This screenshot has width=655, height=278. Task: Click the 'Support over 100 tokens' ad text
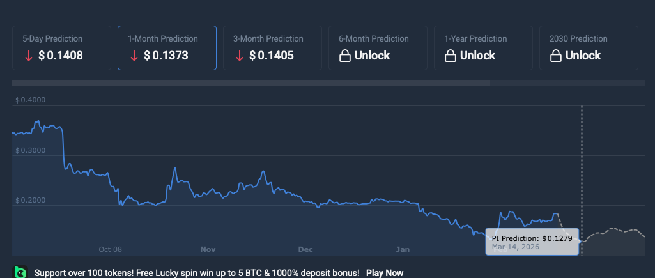click(197, 273)
